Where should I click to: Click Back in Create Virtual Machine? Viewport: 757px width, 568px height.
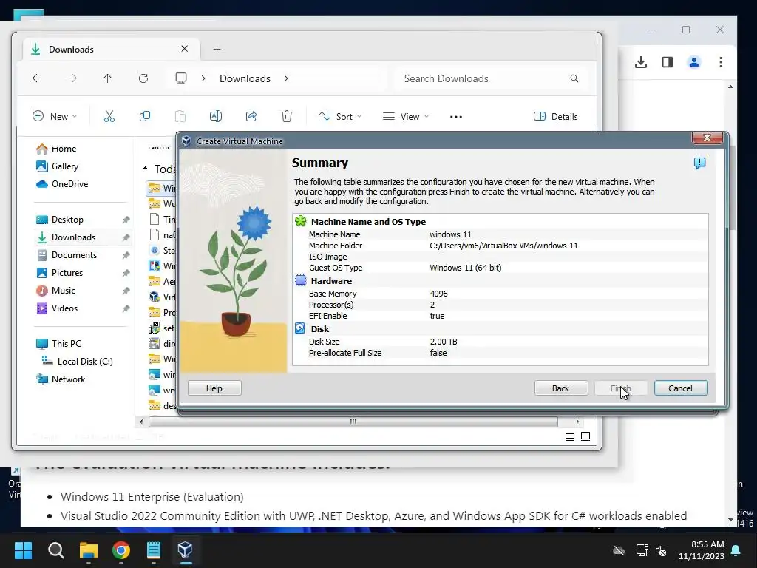561,388
